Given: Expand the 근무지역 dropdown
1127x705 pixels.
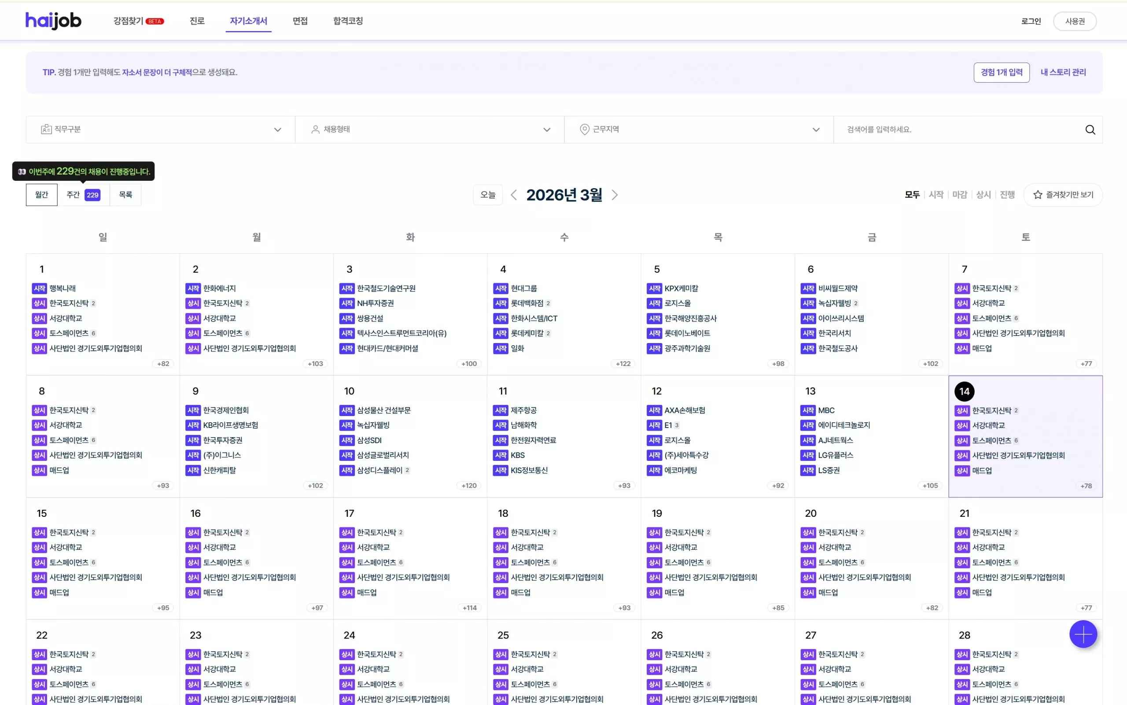Looking at the screenshot, I should (x=816, y=130).
